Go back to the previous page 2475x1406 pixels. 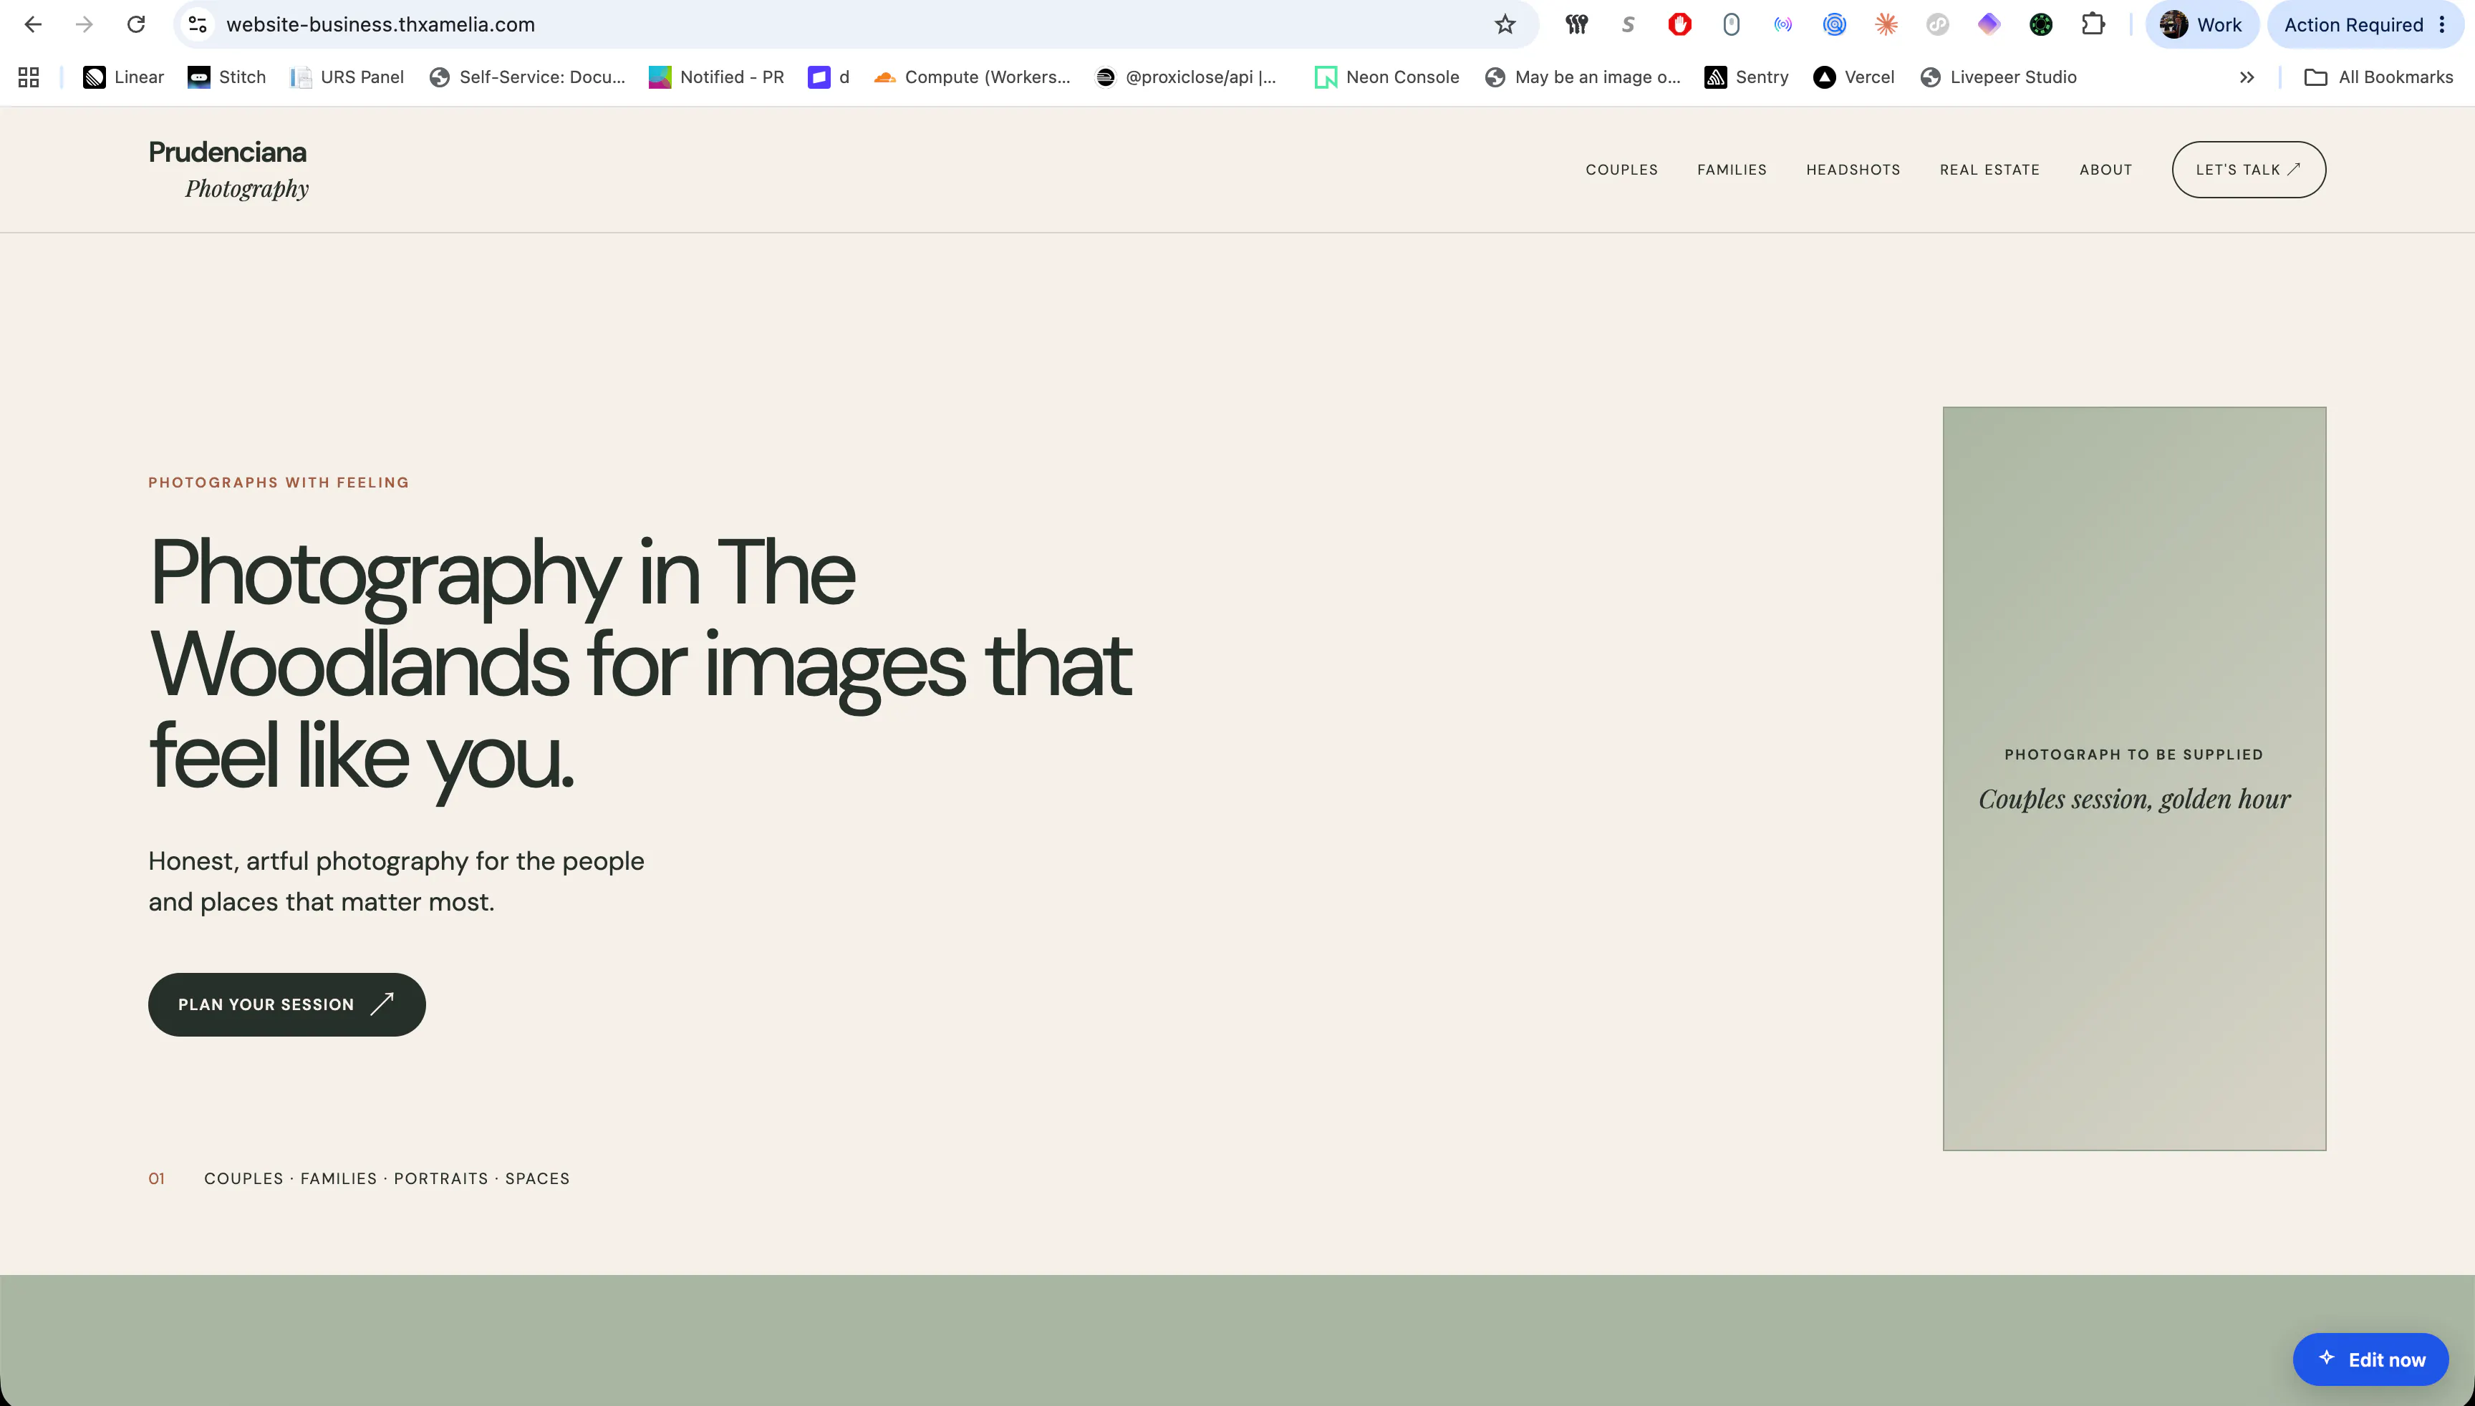[x=33, y=25]
